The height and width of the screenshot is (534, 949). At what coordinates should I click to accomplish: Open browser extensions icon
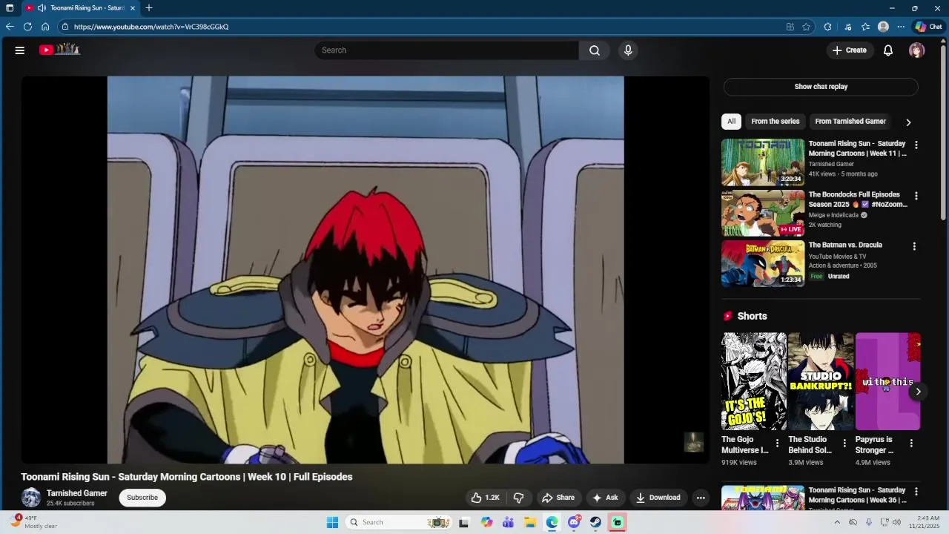pyautogui.click(x=827, y=27)
